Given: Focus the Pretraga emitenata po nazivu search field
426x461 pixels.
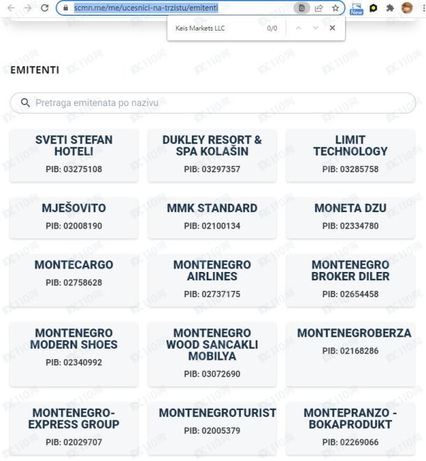Looking at the screenshot, I should (213, 103).
